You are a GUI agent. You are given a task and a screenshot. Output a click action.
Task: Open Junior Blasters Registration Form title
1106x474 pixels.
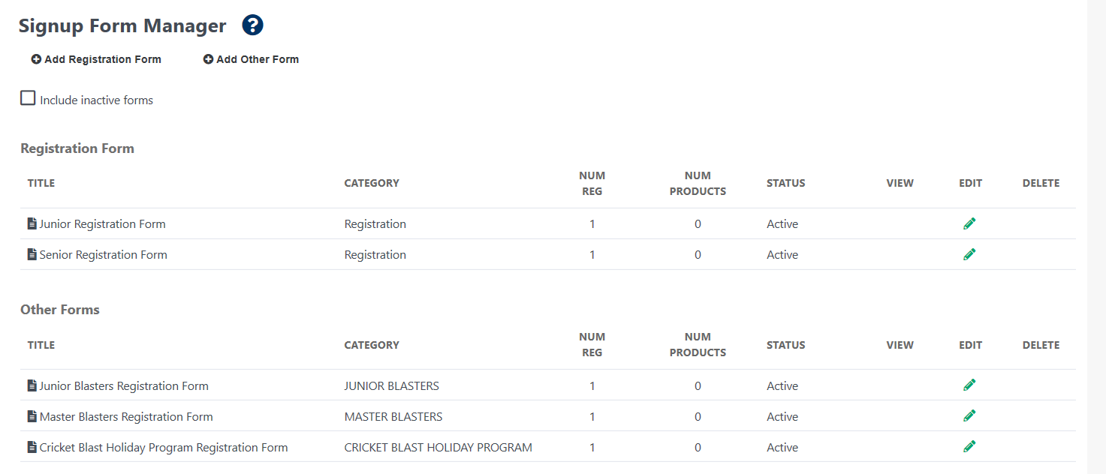click(x=124, y=386)
